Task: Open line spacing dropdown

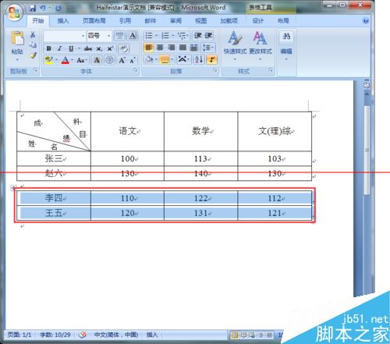Action: coord(208,48)
